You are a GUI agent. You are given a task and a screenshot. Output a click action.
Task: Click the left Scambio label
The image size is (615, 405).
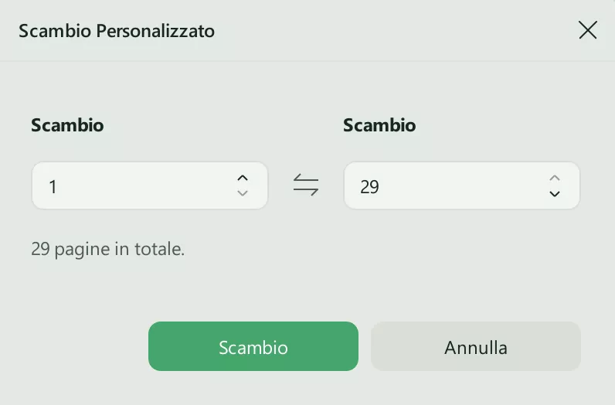point(67,125)
